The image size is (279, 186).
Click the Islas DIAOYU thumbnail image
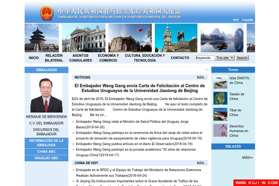tap(220, 82)
